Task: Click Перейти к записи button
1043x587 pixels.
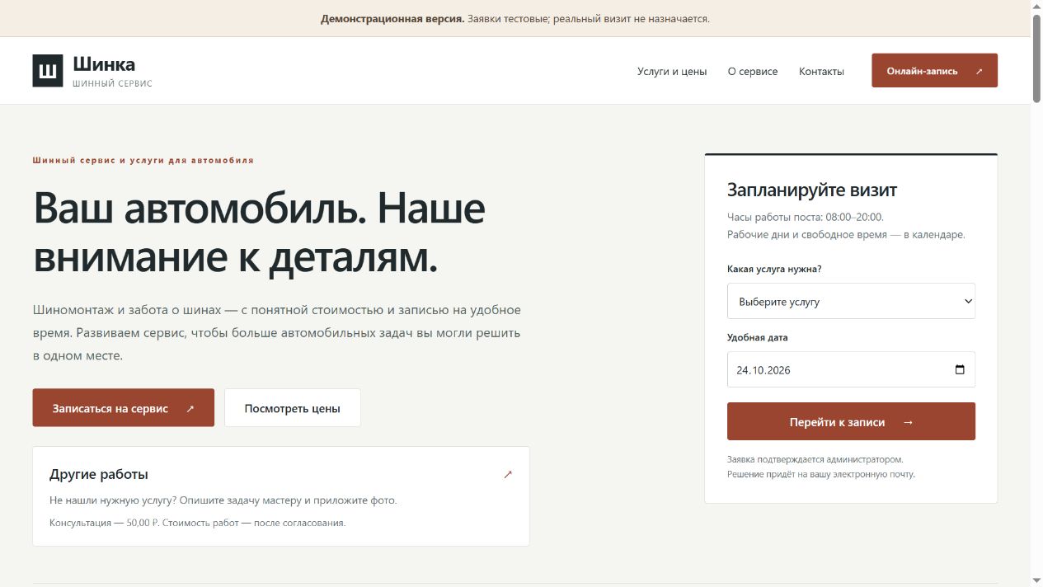Action: [x=851, y=421]
